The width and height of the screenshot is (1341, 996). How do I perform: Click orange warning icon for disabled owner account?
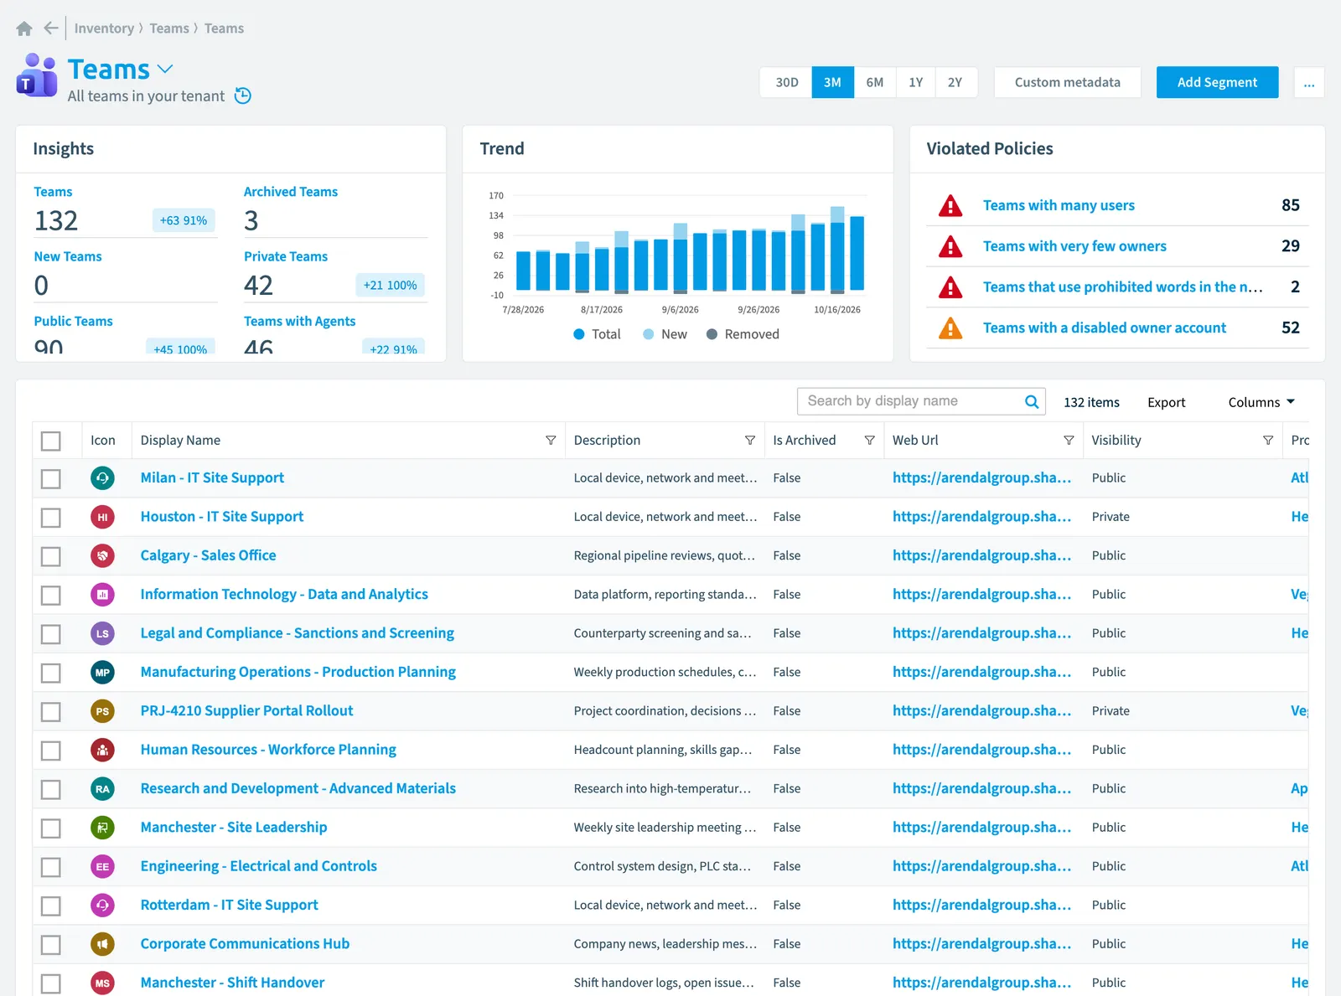pos(950,328)
